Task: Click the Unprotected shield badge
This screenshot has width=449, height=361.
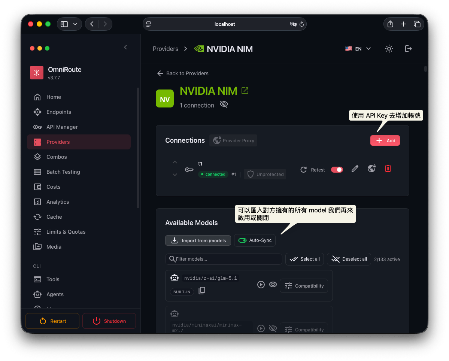Action: [265, 175]
